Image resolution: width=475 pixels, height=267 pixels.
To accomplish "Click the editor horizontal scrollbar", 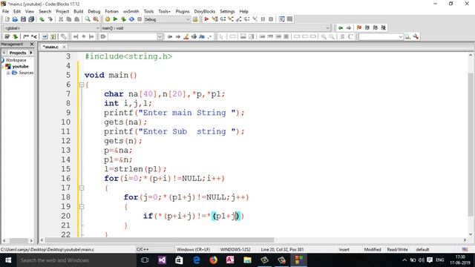I will click(160, 240).
